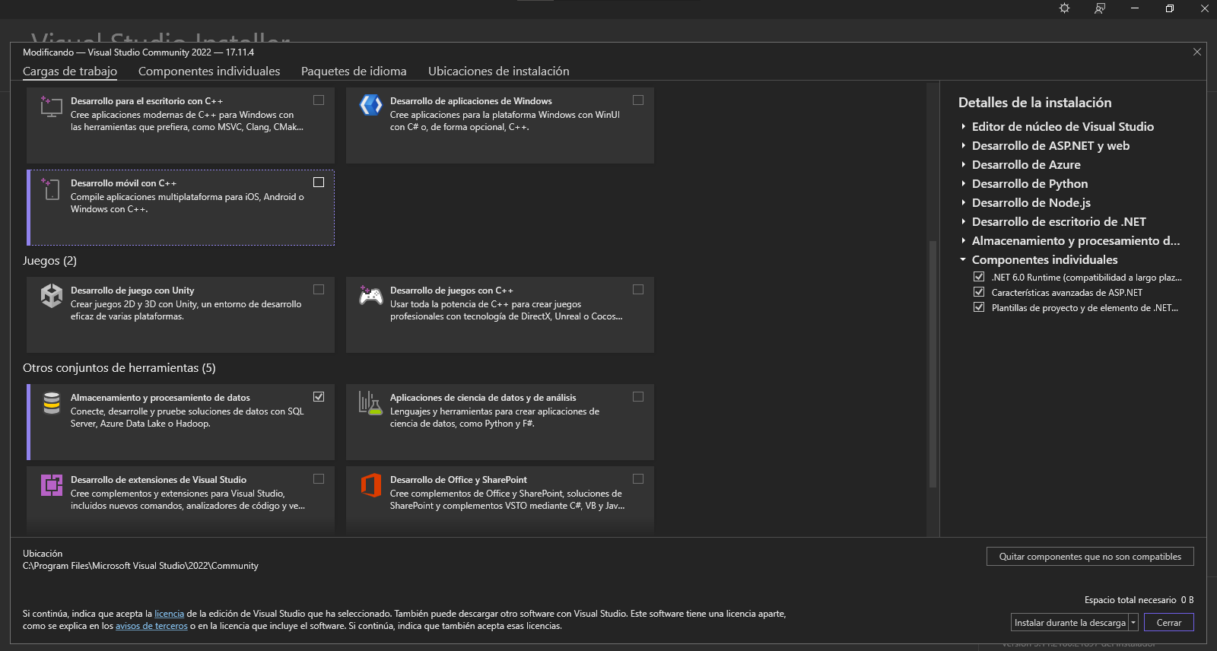Switch to Ubicaciones de instalación tab
Image resolution: width=1217 pixels, height=651 pixels.
click(x=499, y=71)
